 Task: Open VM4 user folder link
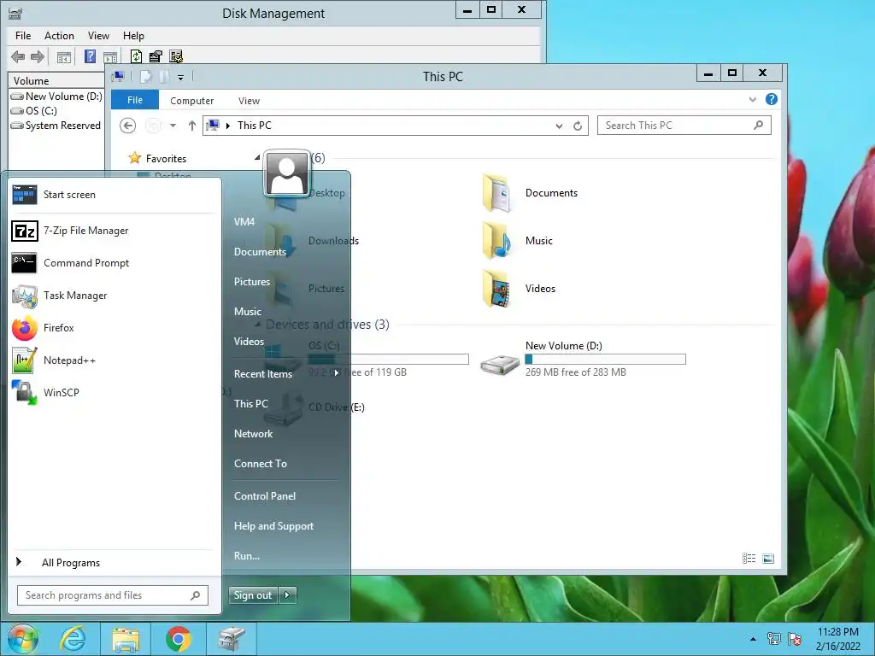coord(244,221)
